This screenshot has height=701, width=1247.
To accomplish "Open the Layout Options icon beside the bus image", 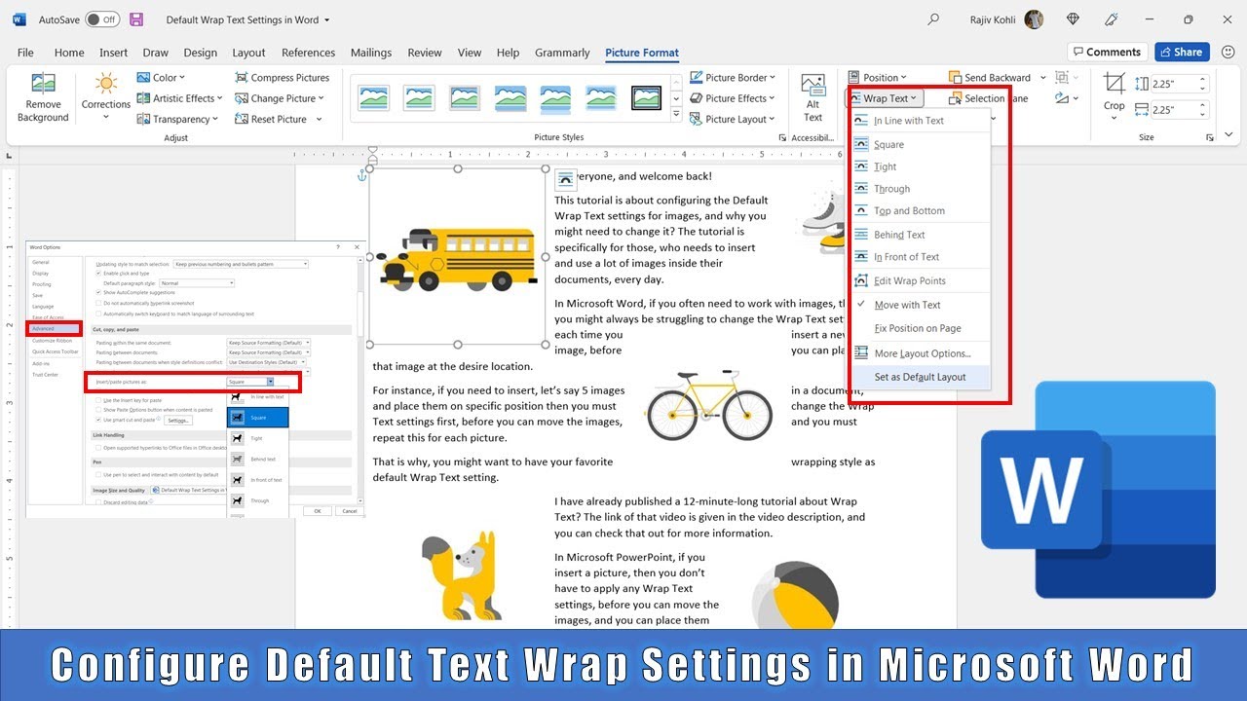I will click(565, 179).
